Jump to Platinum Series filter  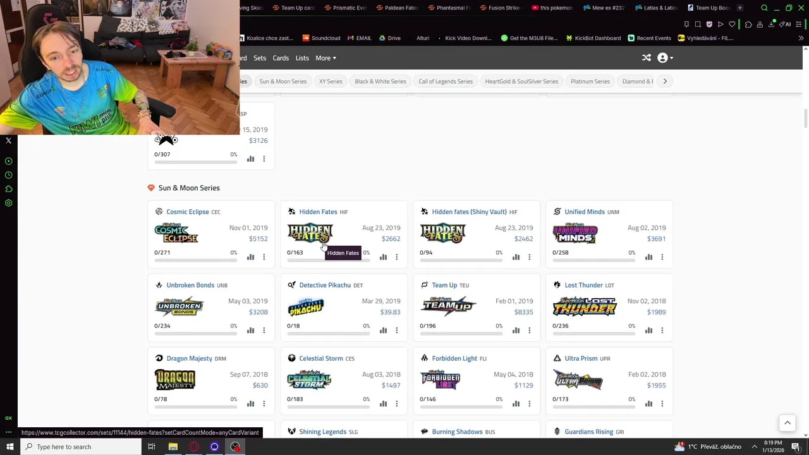[590, 82]
